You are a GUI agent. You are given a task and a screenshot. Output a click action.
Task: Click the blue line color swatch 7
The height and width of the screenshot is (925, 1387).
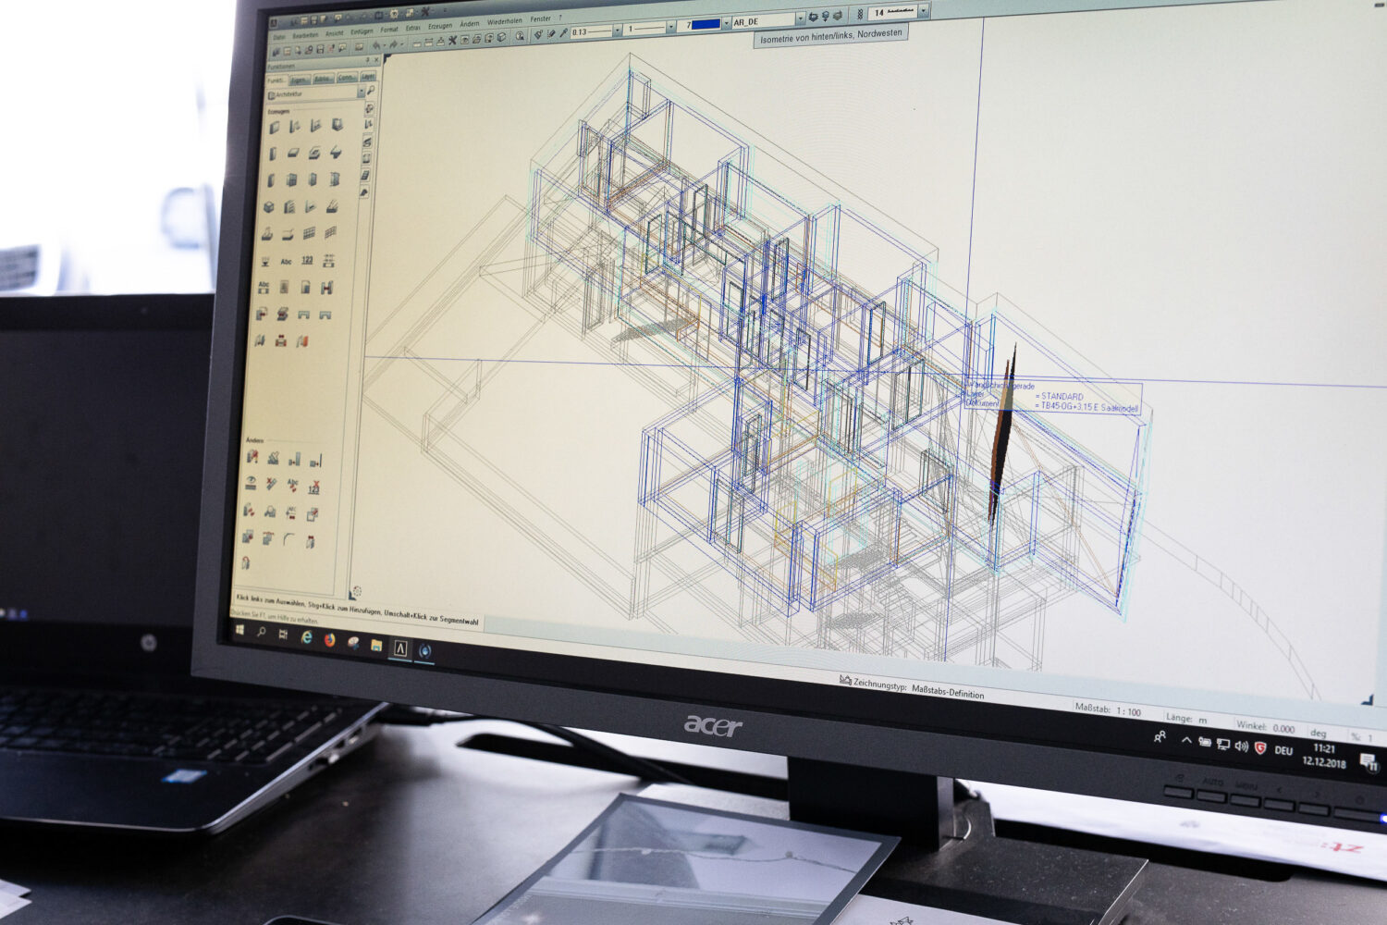pyautogui.click(x=705, y=24)
